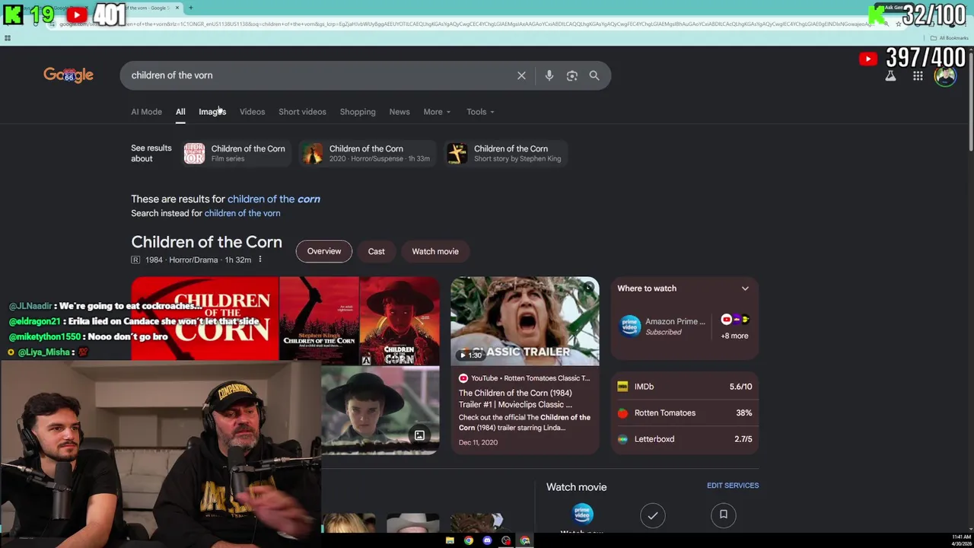The image size is (974, 548).
Task: Click inside the search input field
Action: 320,75
